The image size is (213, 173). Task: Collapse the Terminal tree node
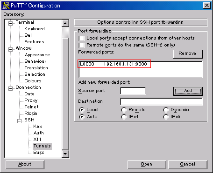[10, 23]
